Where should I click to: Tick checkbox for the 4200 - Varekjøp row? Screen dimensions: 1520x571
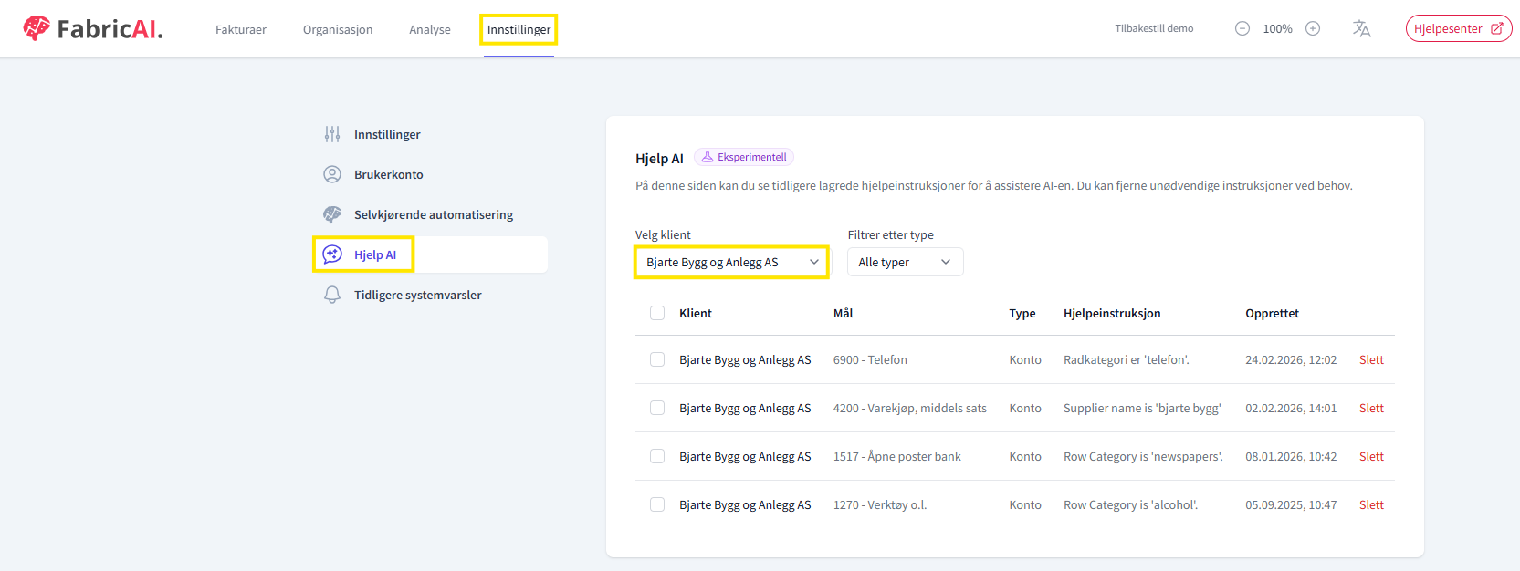point(657,408)
